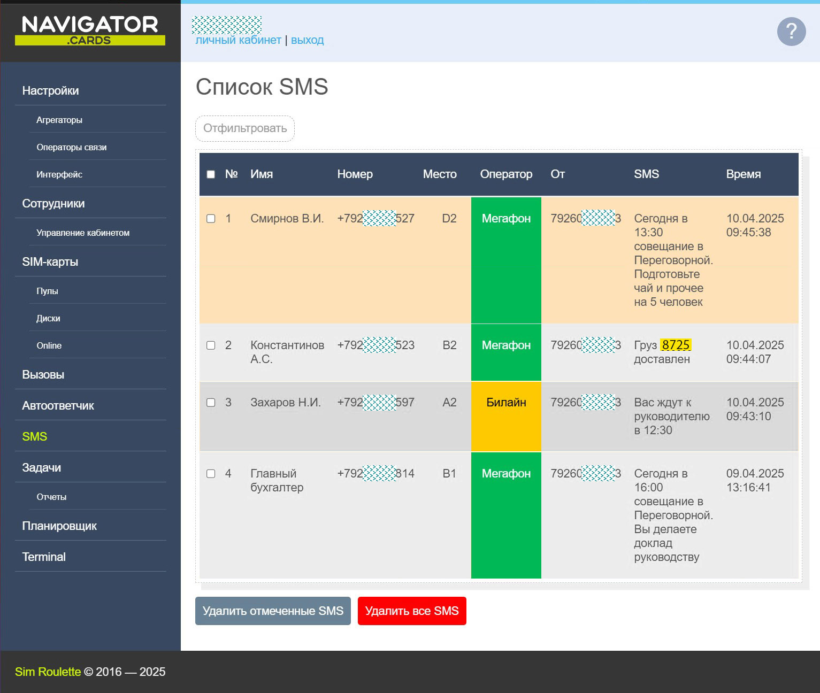Click the выход logout link

[307, 41]
